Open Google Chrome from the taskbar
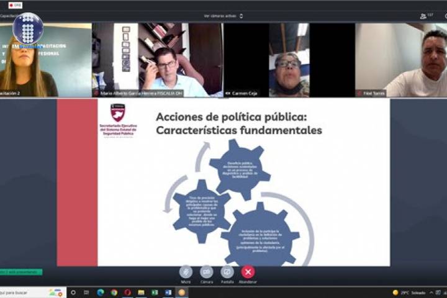Image resolution: width=447 pixels, height=298 pixels. 114,292
